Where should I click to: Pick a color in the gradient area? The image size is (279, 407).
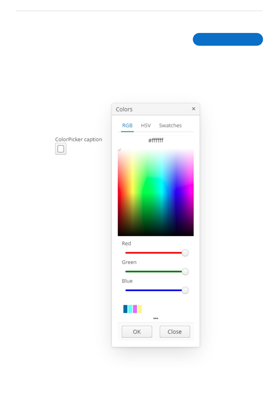pos(156,192)
